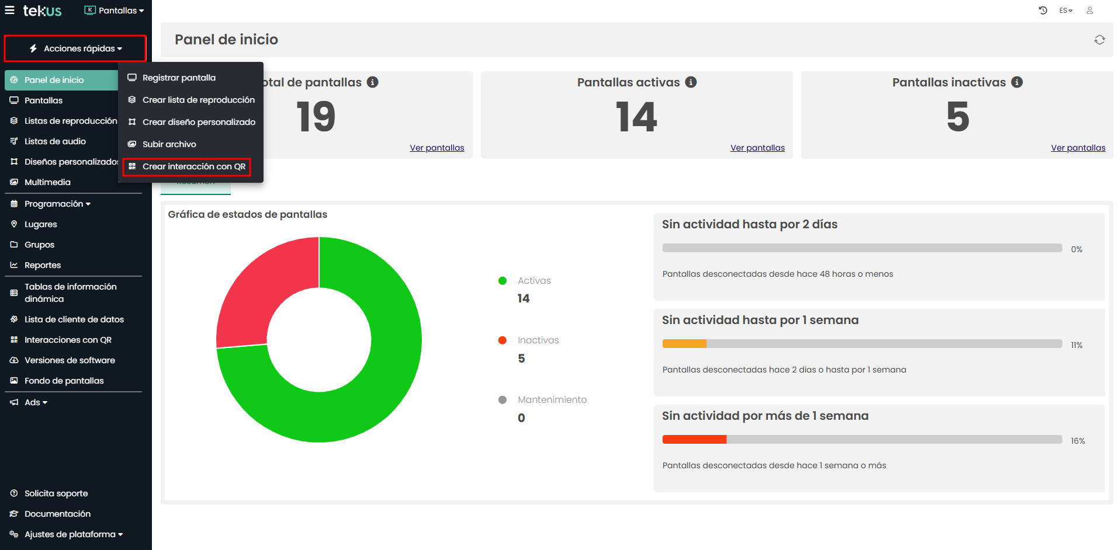Screen dimensions: 1119x550
Task: Open the history clock icon
Action: click(1043, 11)
